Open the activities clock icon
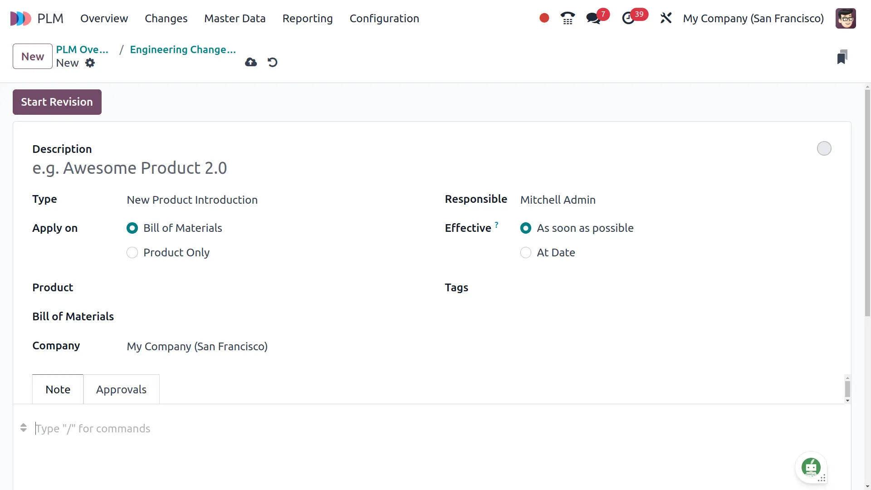 pos(628,18)
